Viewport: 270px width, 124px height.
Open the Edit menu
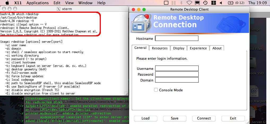click(x=57, y=3)
